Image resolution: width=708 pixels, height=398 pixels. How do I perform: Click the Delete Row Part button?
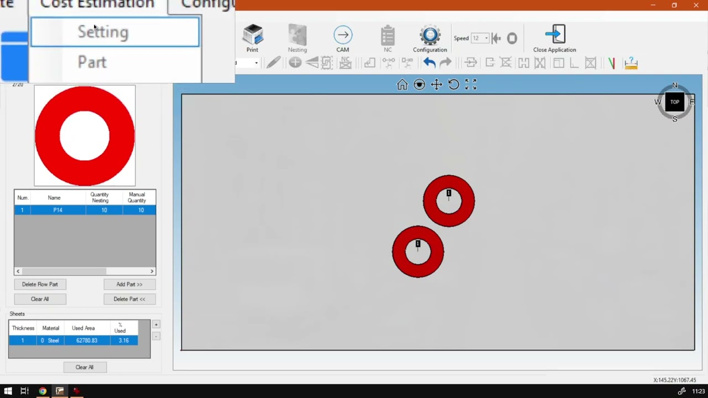pos(40,284)
